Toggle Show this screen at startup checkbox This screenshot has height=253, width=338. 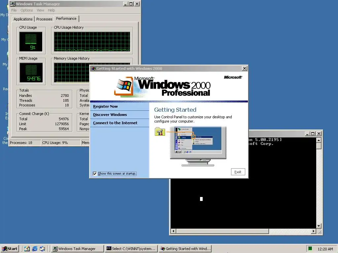(x=95, y=174)
